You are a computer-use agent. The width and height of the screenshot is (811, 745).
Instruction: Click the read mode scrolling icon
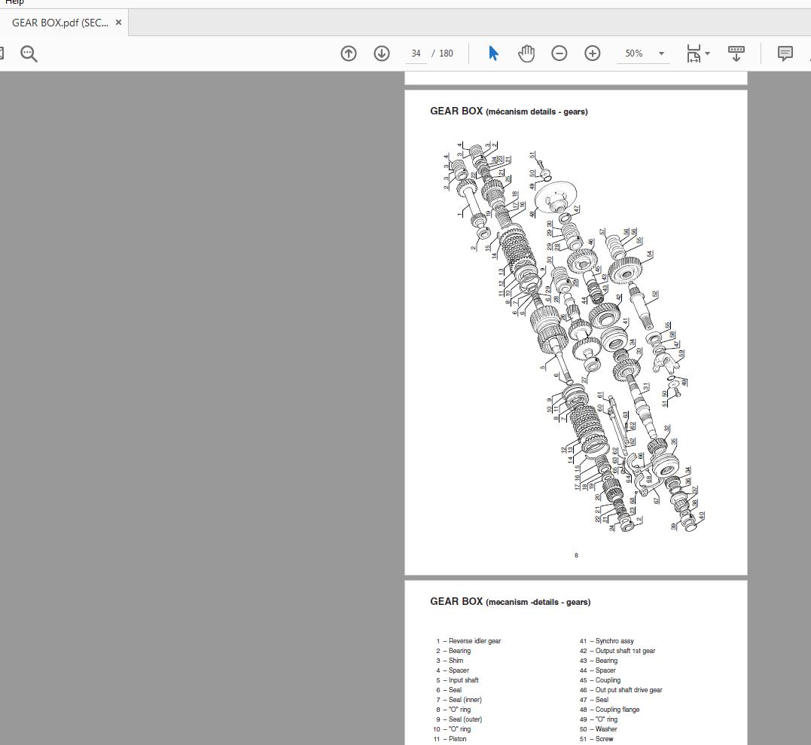click(736, 53)
